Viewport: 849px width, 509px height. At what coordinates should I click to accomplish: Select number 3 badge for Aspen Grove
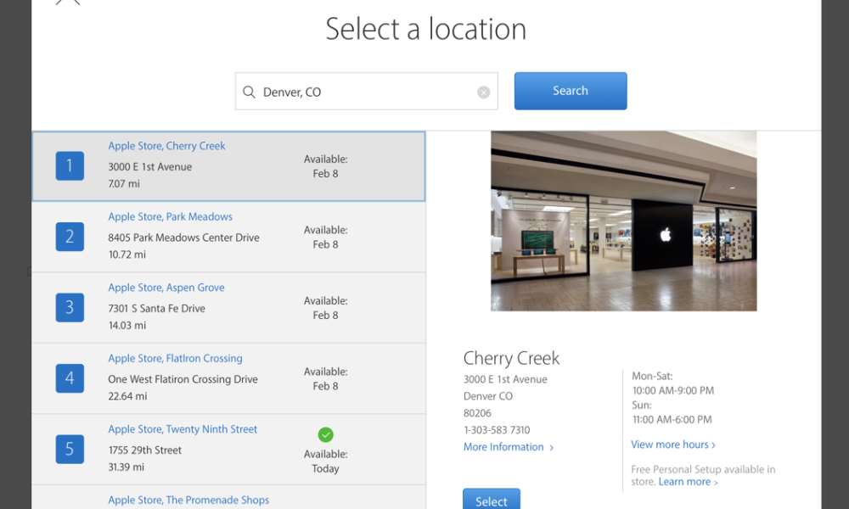pyautogui.click(x=70, y=307)
